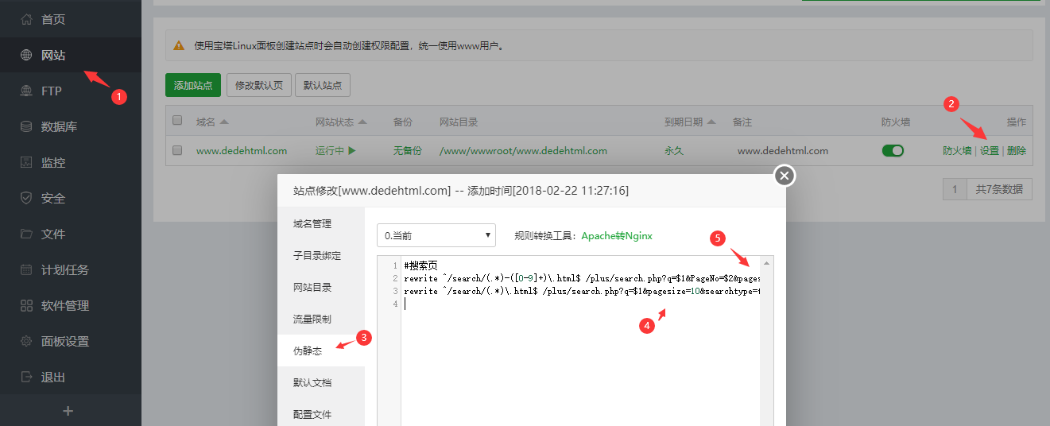
Task: Sort by expiration date column arrow
Action: pyautogui.click(x=711, y=122)
